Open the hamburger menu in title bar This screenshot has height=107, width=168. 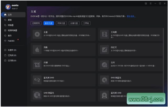pos(150,3)
